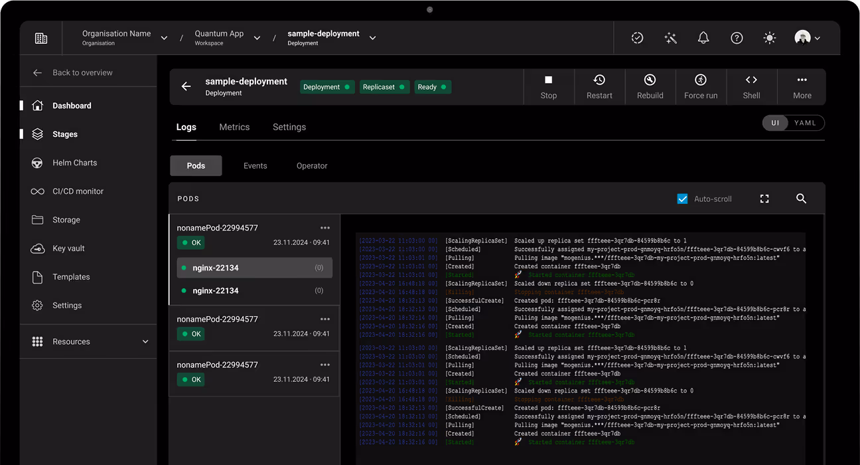Stop the sample-deployment
860x465 pixels.
[548, 86]
